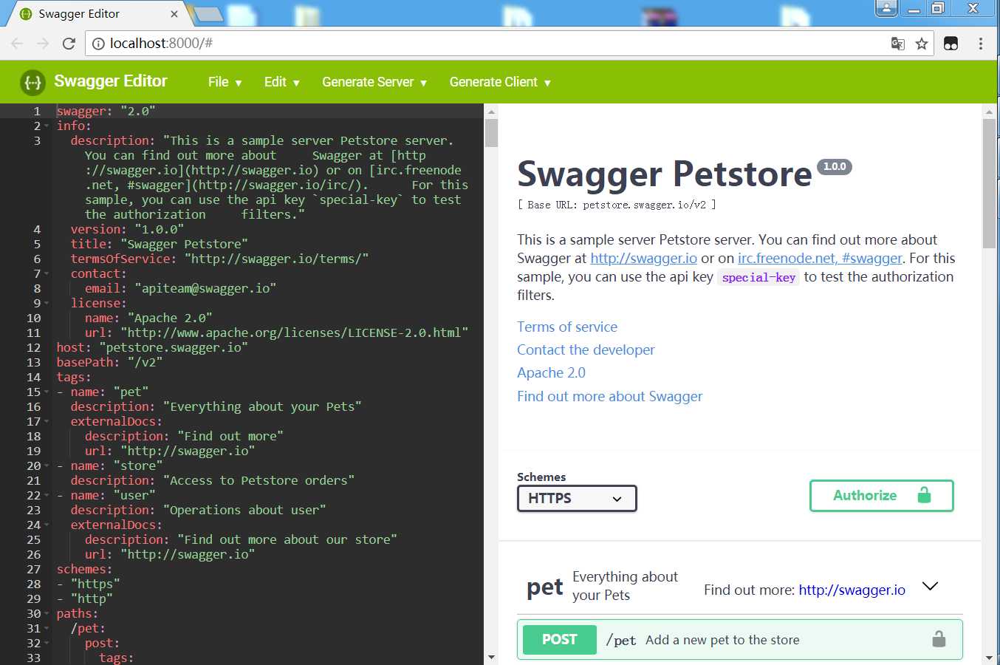
Task: Open the irc.freenode.net, #swagger link
Action: pos(820,258)
